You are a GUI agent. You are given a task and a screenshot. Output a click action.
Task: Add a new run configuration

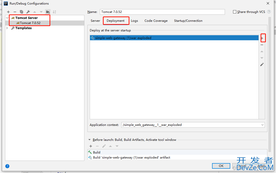(x=8, y=12)
